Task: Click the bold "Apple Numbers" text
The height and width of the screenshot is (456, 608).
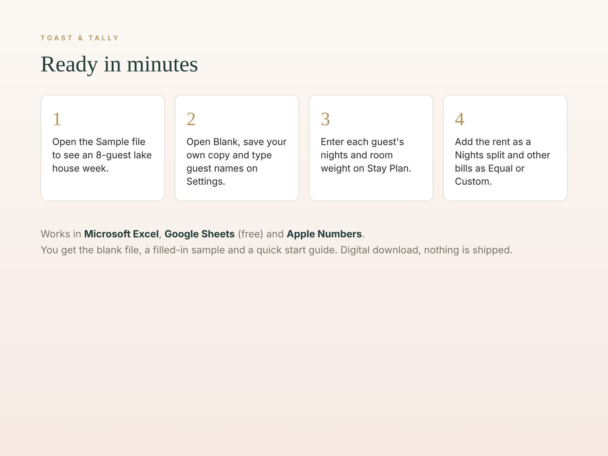Action: coord(324,234)
